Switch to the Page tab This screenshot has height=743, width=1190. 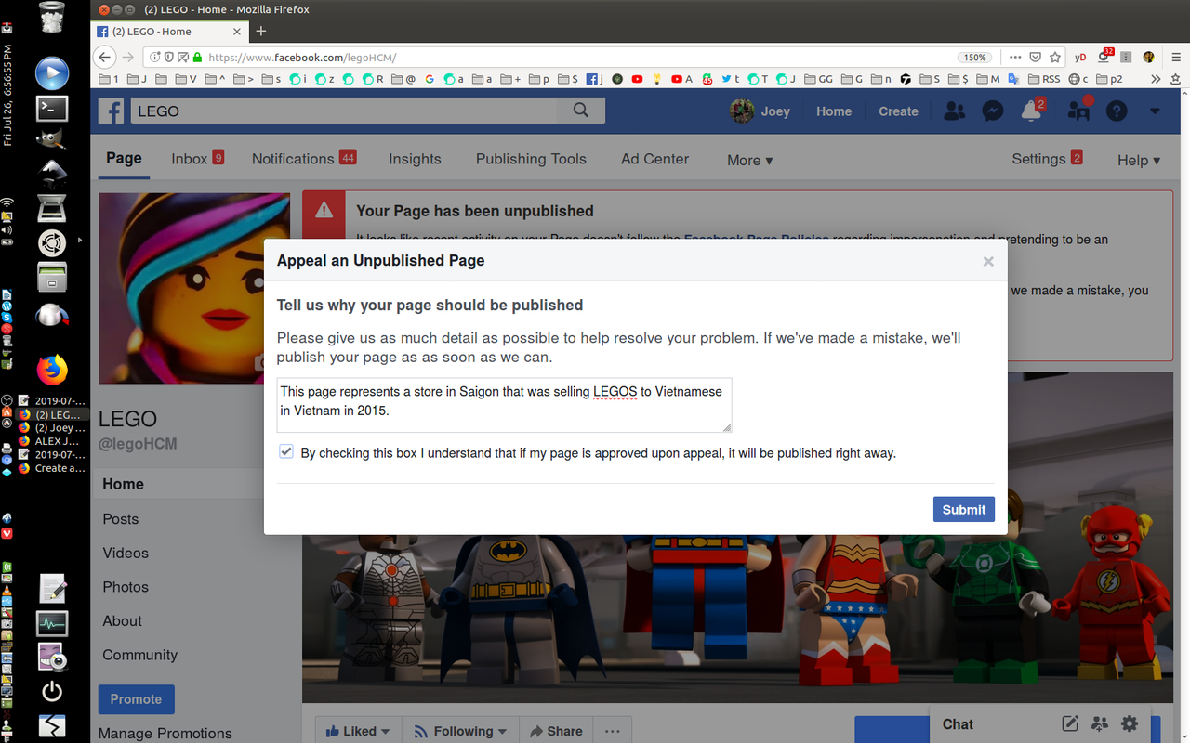(124, 159)
